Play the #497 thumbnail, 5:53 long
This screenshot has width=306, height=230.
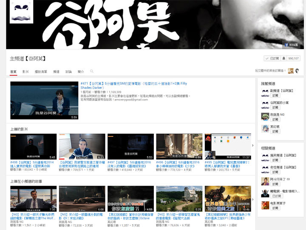pos(130,147)
